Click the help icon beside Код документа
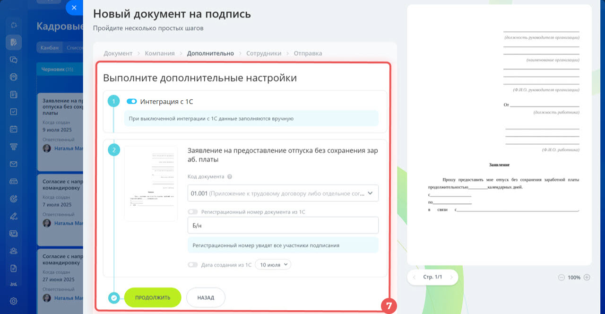The height and width of the screenshot is (314, 605). [x=230, y=177]
